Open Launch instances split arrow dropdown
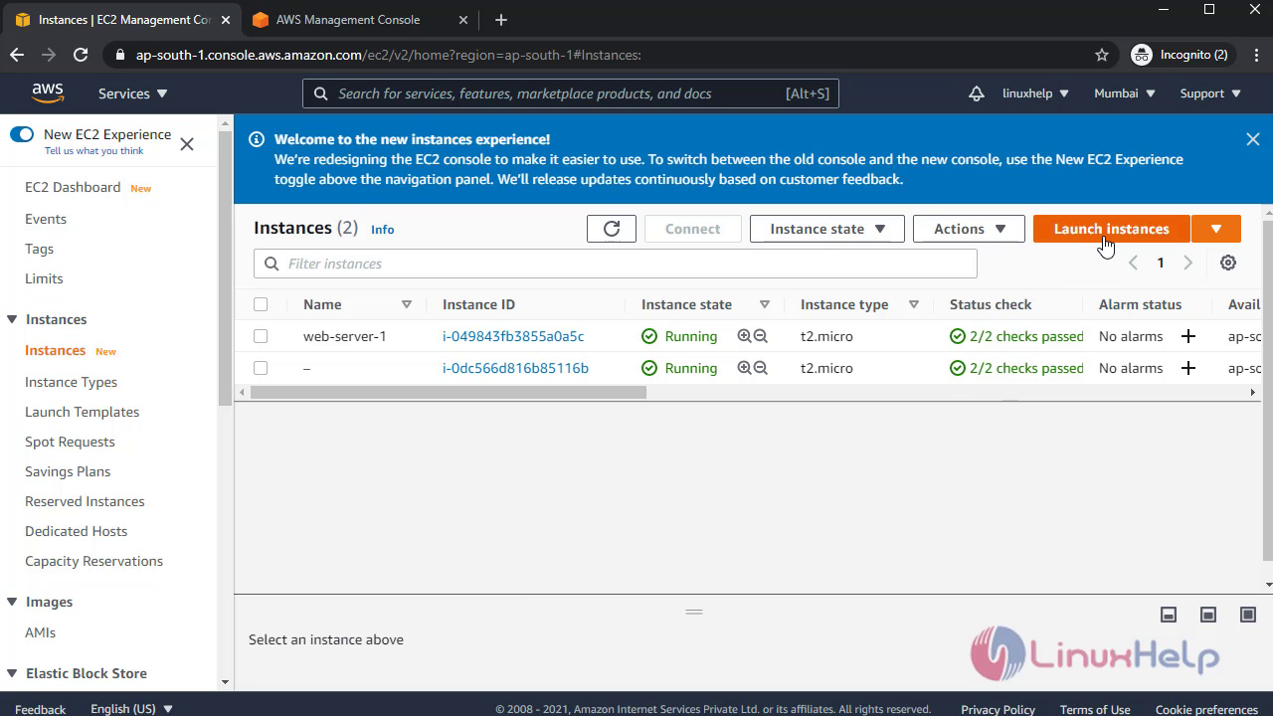Image resolution: width=1273 pixels, height=716 pixels. pyautogui.click(x=1216, y=229)
